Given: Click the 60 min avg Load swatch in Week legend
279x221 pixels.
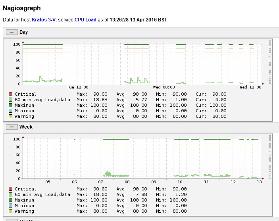Looking at the screenshot, I should coord(10,195).
